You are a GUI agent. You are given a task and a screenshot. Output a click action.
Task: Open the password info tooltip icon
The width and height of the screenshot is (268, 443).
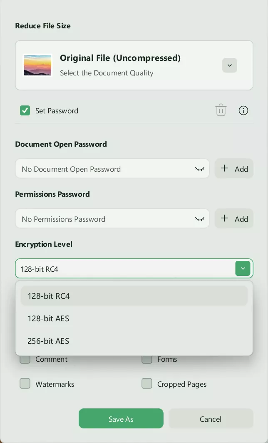243,110
